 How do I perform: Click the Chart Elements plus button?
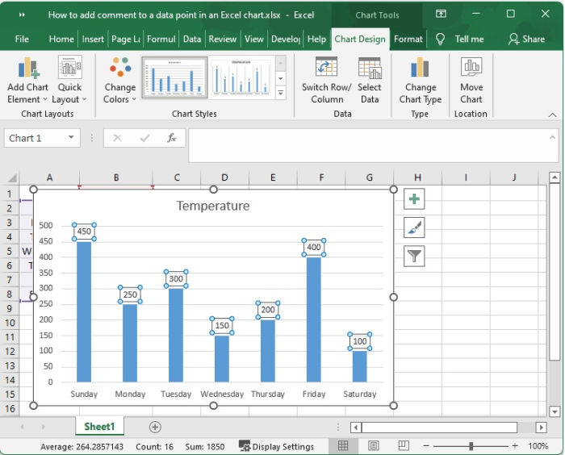(x=414, y=198)
